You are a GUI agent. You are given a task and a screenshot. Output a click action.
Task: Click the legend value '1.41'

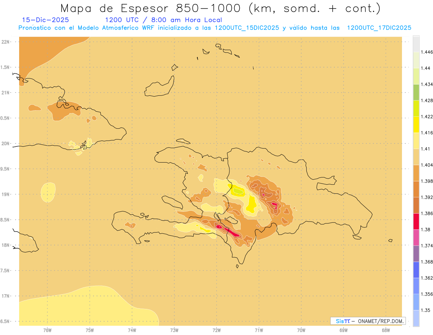click(x=425, y=149)
